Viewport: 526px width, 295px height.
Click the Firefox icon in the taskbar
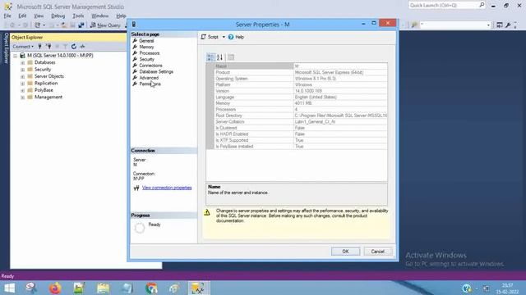click(x=55, y=288)
